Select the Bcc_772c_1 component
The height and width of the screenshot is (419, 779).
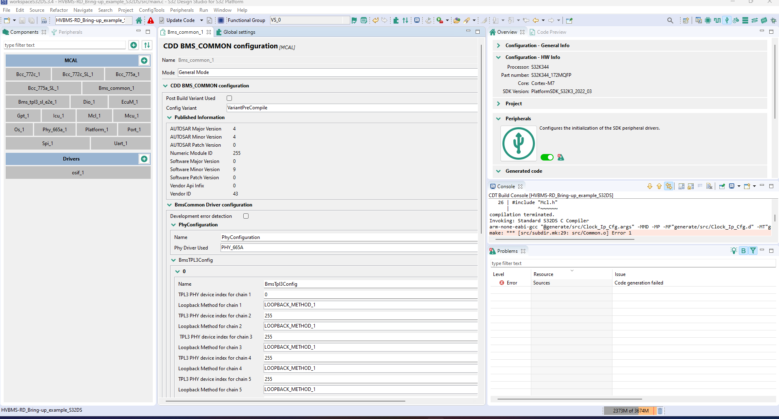click(x=28, y=74)
